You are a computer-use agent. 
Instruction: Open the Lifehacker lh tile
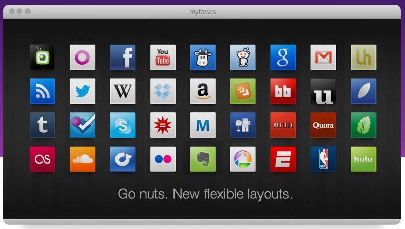pos(363,58)
